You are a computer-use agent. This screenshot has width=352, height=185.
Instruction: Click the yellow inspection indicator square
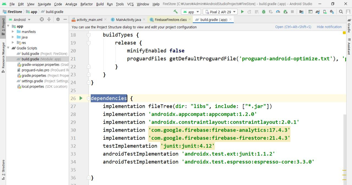tap(344, 33)
